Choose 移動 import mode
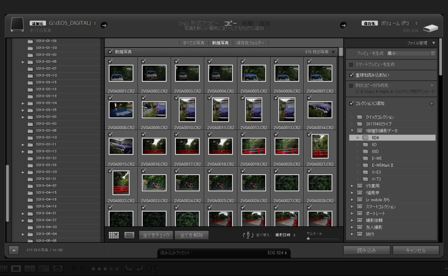 pos(248,23)
